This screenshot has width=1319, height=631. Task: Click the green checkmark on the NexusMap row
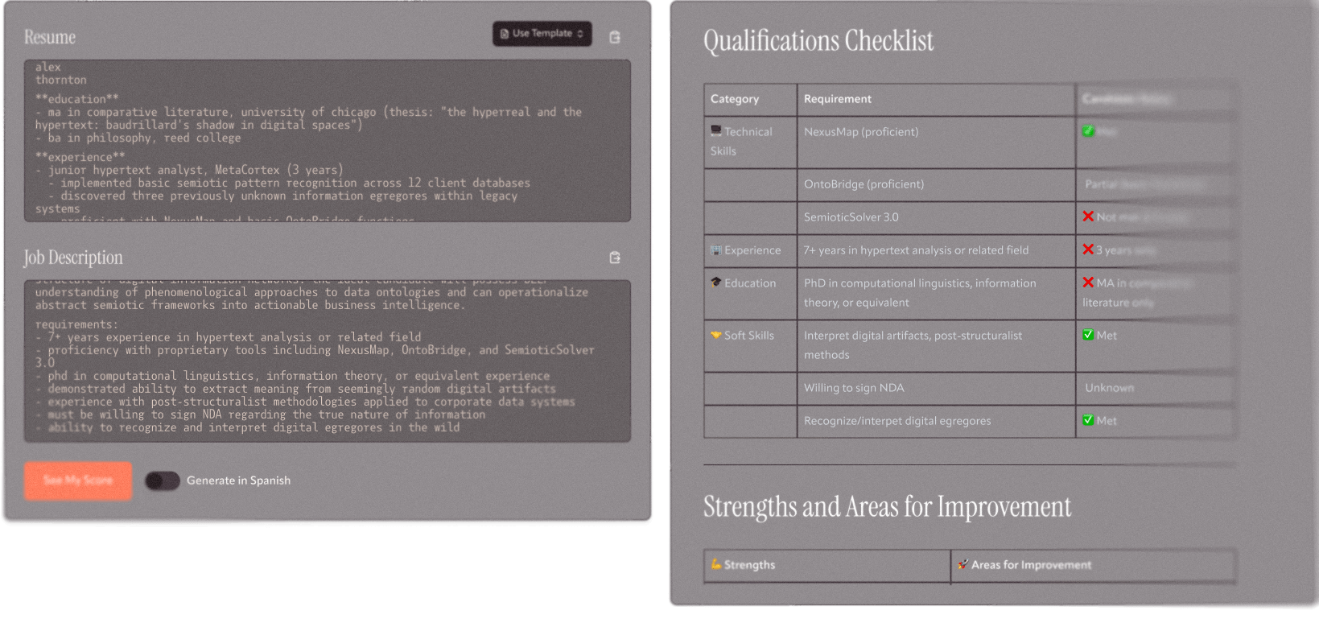click(1089, 131)
